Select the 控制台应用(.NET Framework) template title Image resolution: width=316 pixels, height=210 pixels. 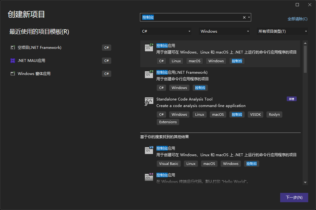182,72
